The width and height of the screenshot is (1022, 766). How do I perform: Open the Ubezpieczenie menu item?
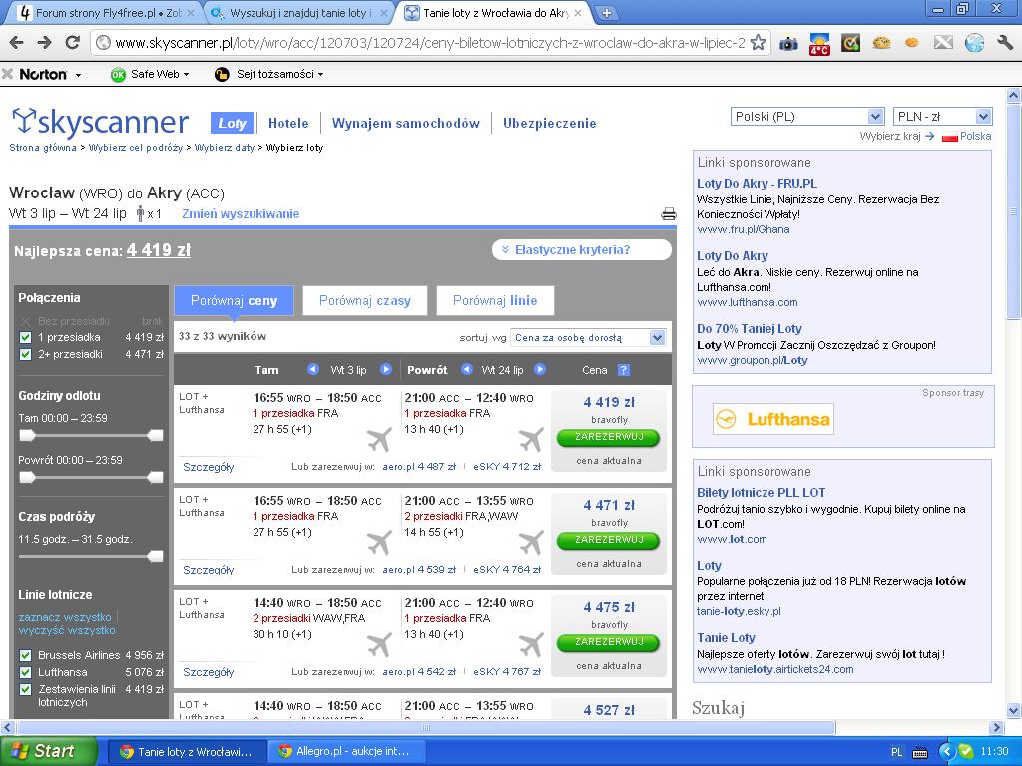[x=550, y=123]
